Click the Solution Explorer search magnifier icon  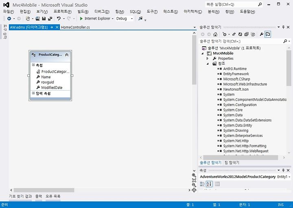pos(285,41)
